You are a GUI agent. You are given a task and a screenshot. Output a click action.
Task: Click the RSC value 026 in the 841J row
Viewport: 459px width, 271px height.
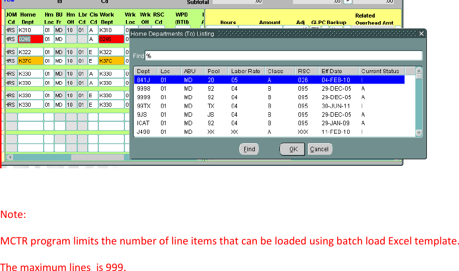pos(302,80)
